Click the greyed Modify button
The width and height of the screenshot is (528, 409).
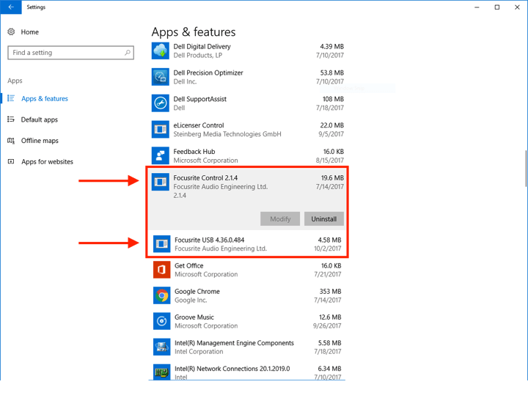pos(280,219)
